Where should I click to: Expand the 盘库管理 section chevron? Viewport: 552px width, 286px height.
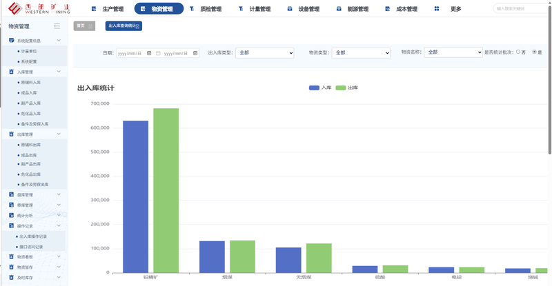pyautogui.click(x=59, y=194)
